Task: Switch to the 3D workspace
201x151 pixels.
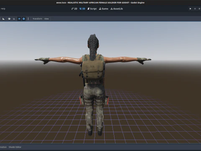Action: tap(82, 9)
